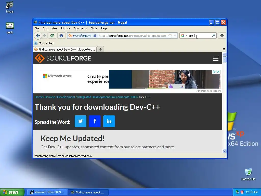The image size is (261, 196).
Task: Open the Mypal desktop shortcut
Action: 10,7
